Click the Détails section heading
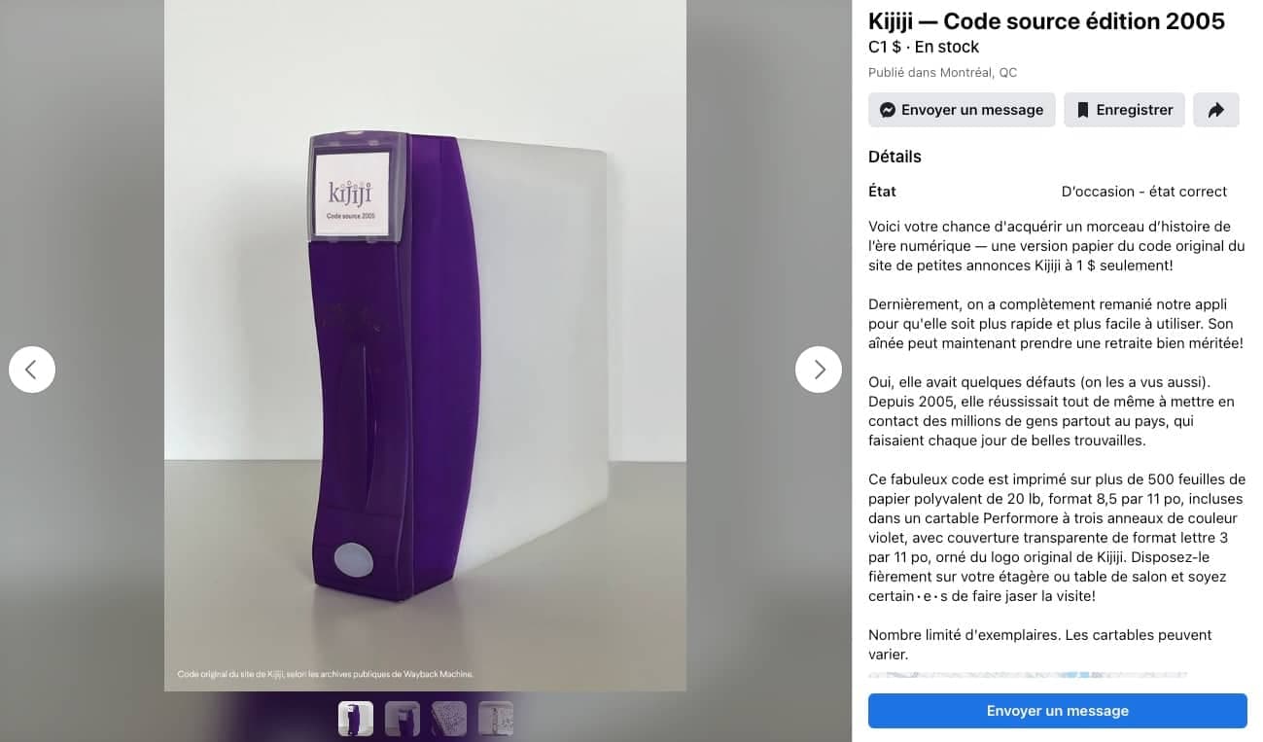The width and height of the screenshot is (1263, 742). [x=895, y=157]
